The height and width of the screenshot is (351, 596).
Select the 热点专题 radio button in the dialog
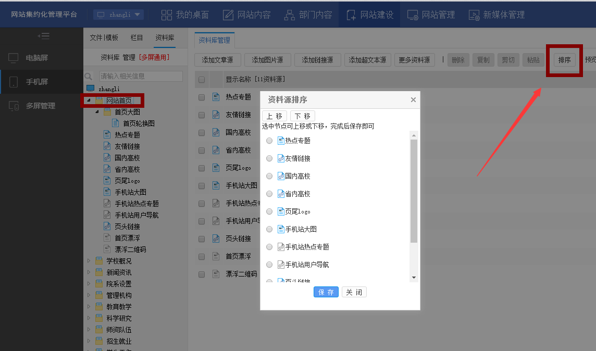269,141
